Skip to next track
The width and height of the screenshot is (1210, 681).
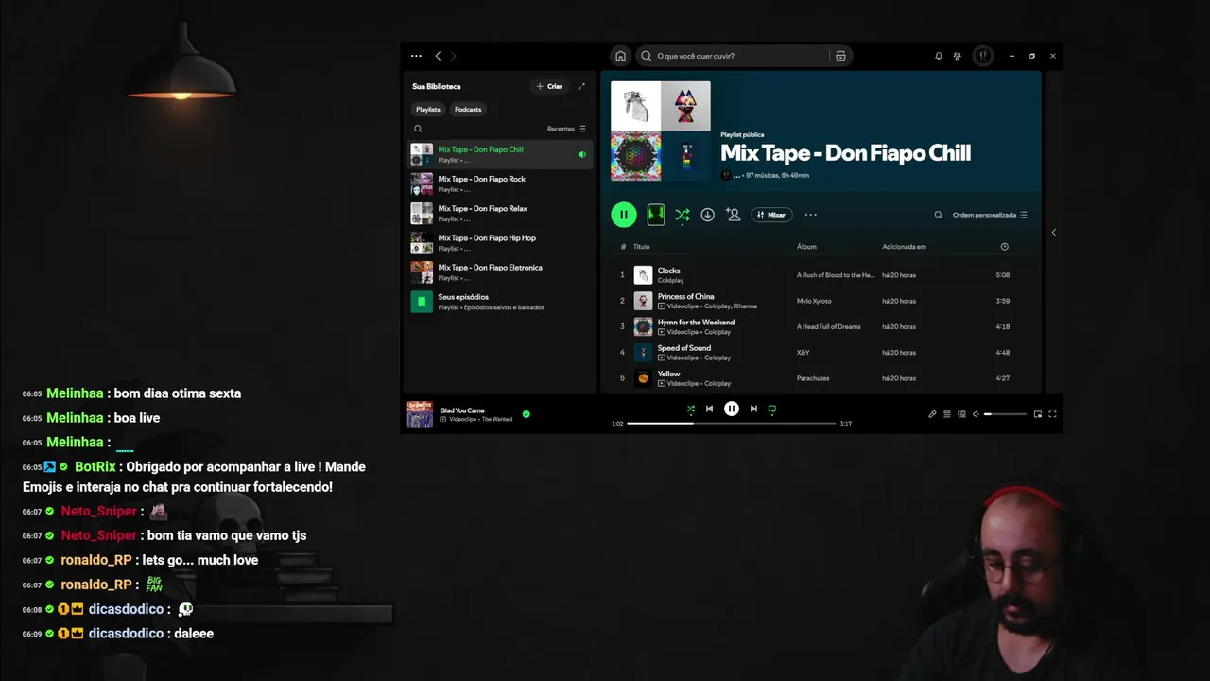(753, 409)
